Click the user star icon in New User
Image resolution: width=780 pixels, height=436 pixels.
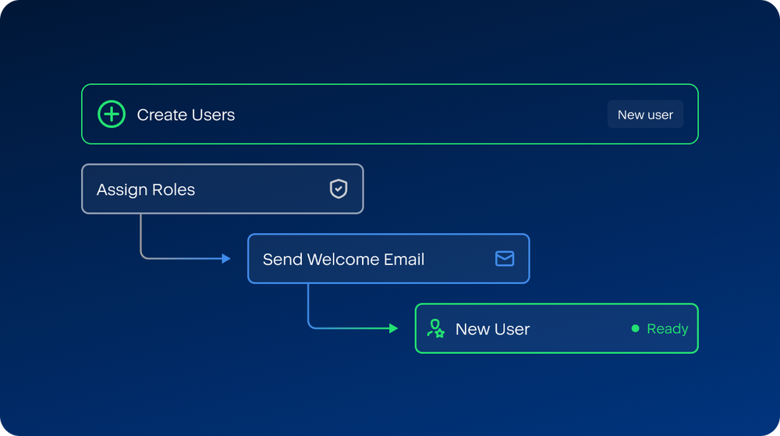(436, 328)
